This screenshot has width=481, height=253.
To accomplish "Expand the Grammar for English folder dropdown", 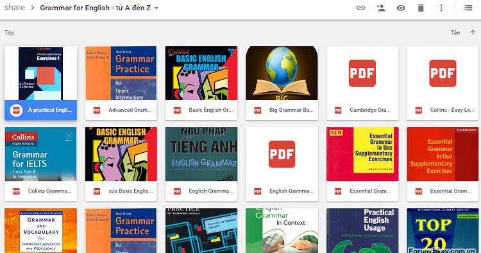I will [x=156, y=8].
